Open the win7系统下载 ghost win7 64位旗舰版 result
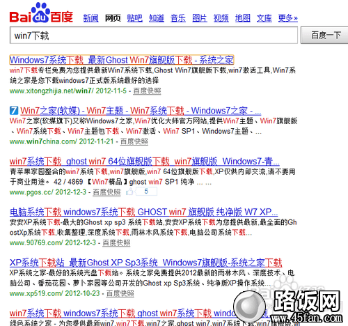This screenshot has height=326, width=348. click(145, 162)
